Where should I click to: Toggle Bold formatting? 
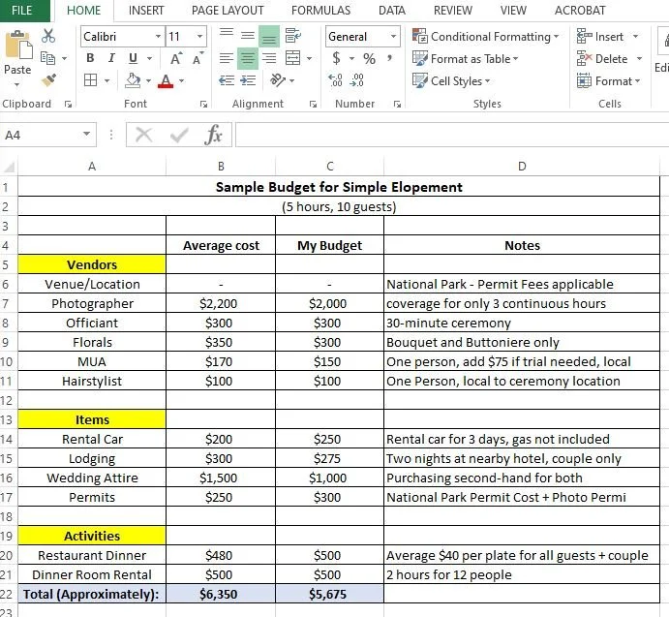point(90,58)
